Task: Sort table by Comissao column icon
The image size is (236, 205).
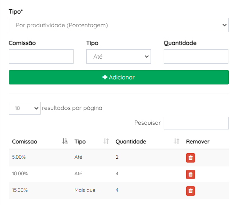Action: [x=65, y=141]
